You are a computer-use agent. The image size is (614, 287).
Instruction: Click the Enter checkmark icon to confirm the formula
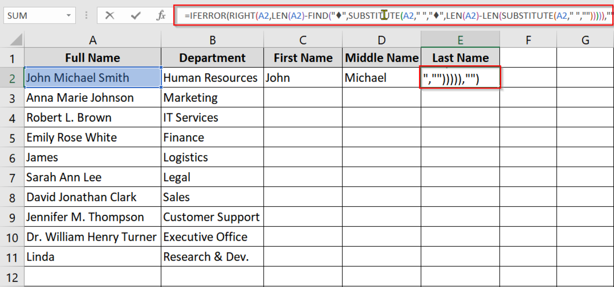pos(136,15)
